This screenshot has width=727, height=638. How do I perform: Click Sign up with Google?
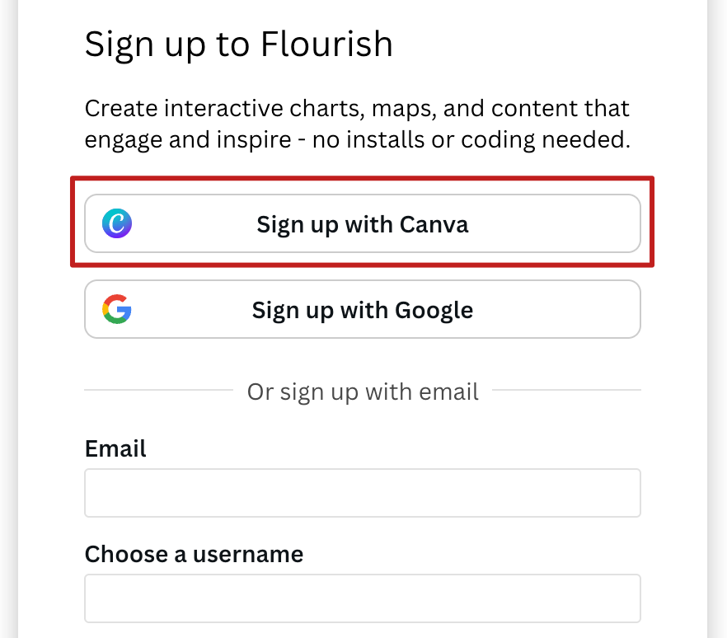coord(363,309)
